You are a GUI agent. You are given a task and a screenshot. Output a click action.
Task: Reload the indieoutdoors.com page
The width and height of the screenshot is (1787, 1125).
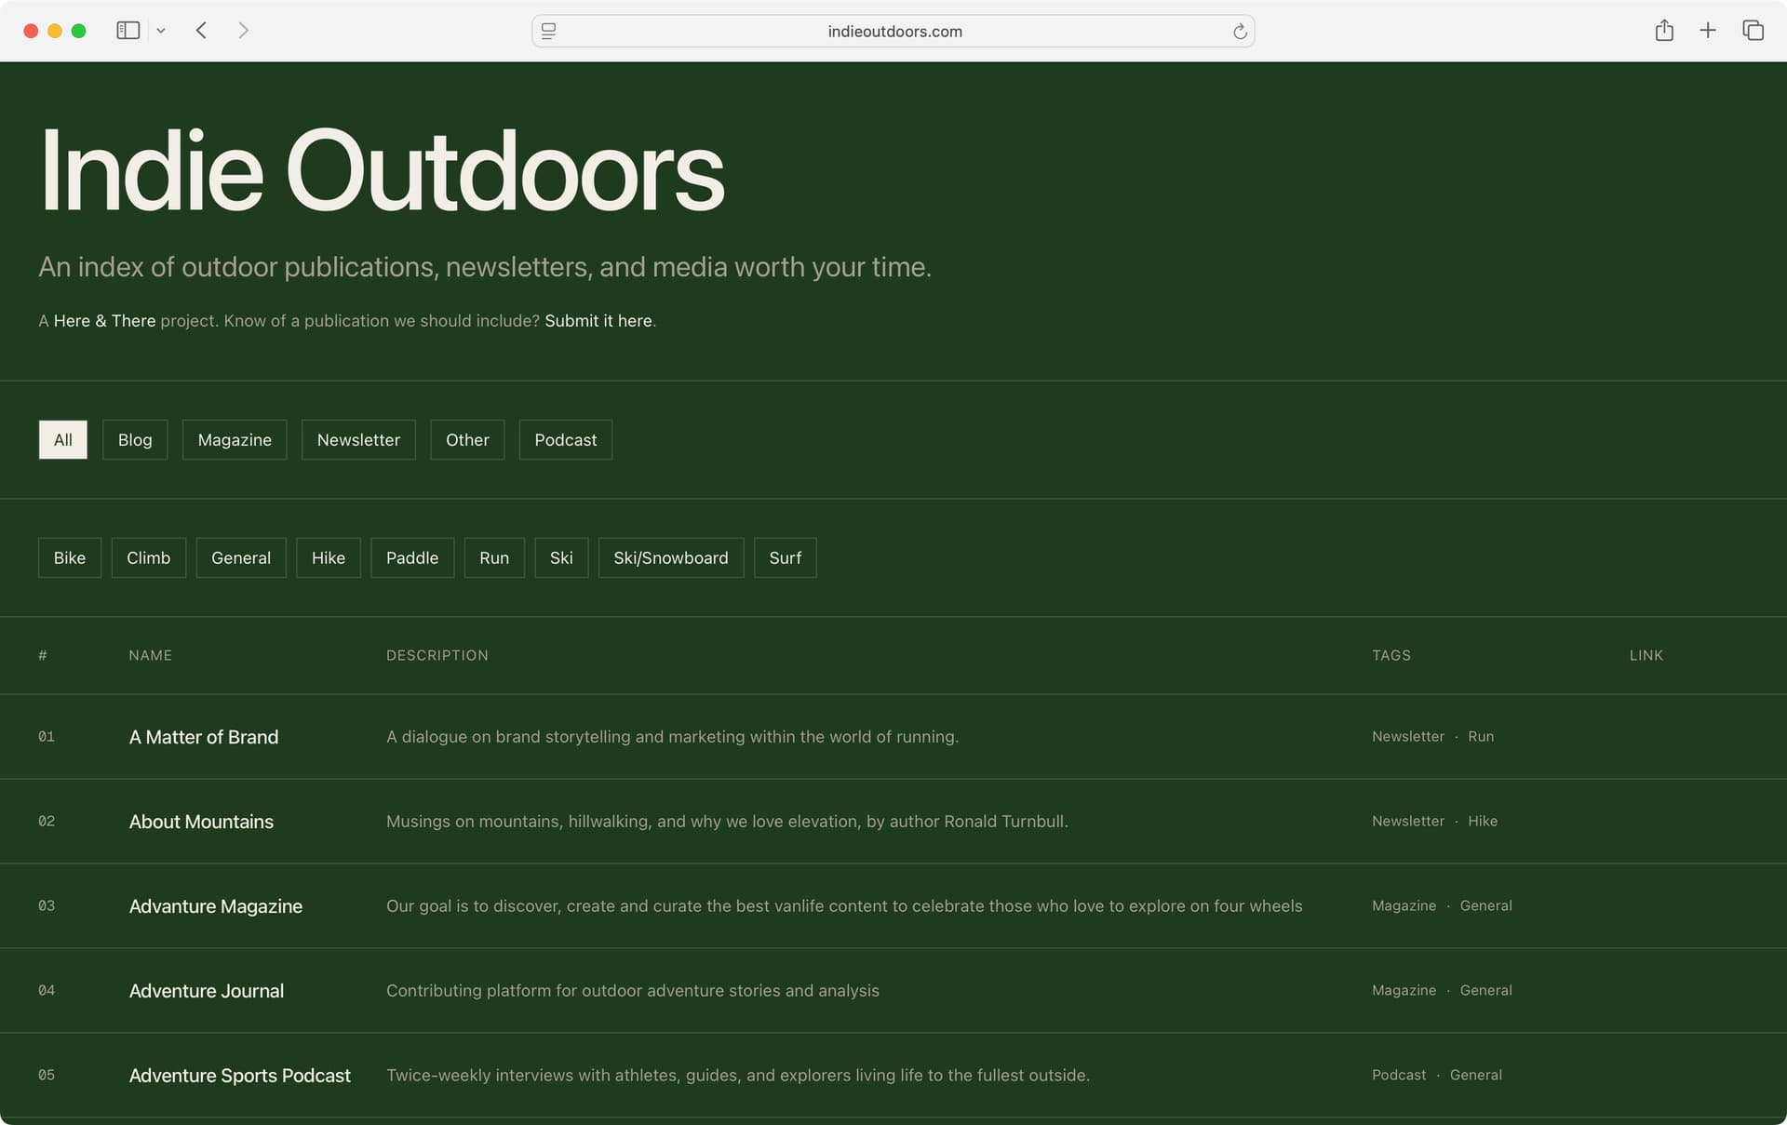pos(1239,31)
